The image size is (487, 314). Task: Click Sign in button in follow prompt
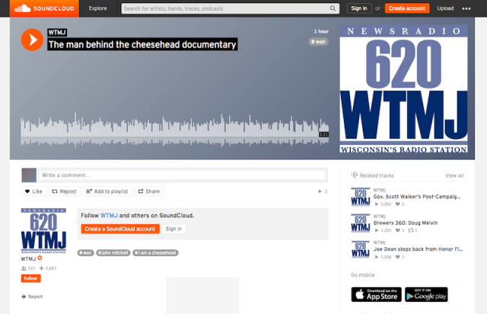173,229
